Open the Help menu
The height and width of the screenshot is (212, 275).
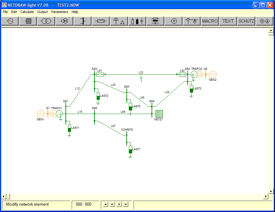(75, 12)
